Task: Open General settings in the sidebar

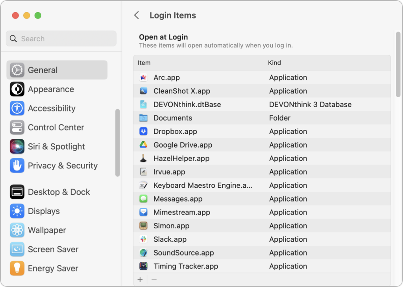Action: (x=43, y=70)
